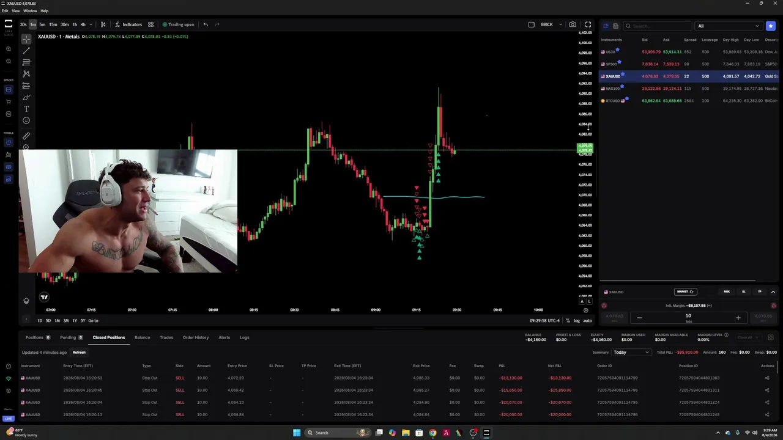Enter fullscreen chart mode
Screen dimensions: 783x440
[x=588, y=24]
